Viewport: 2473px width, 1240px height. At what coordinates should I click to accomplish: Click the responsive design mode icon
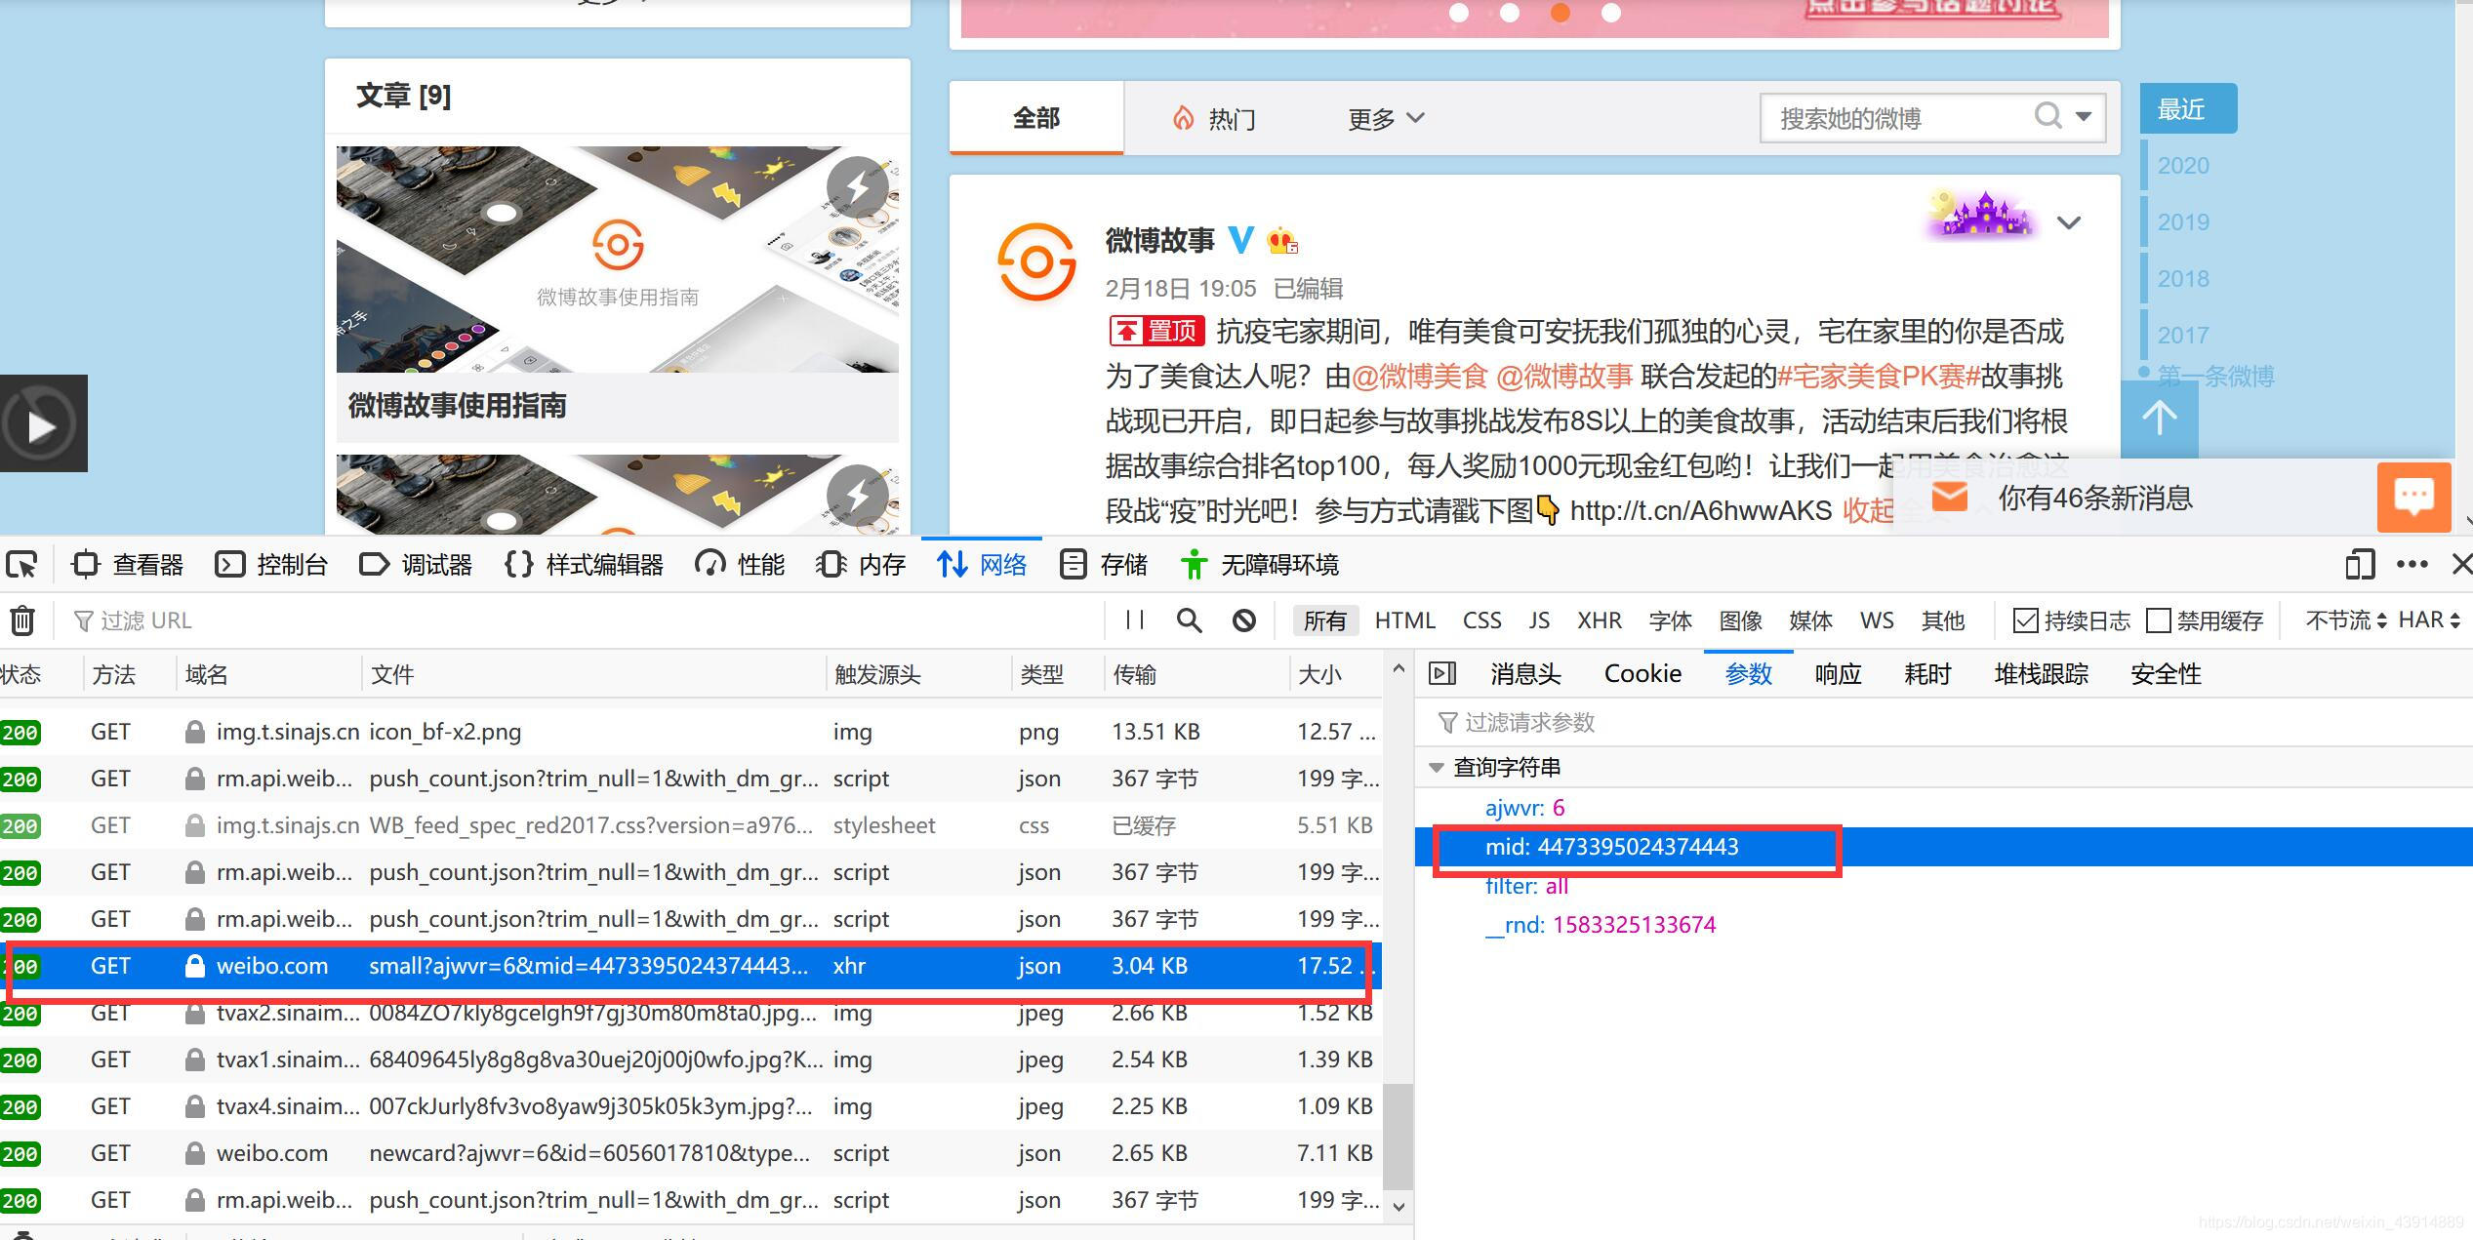click(x=2360, y=564)
